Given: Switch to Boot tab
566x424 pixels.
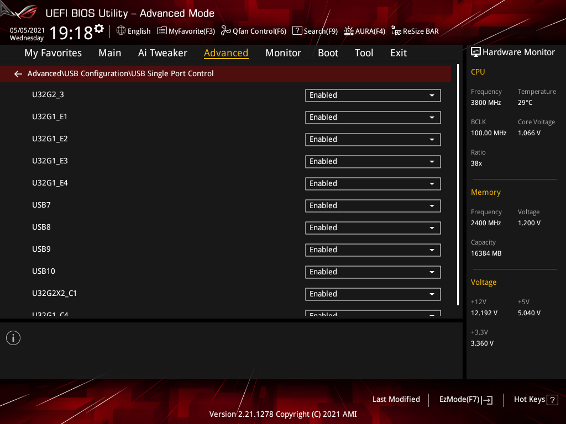Looking at the screenshot, I should coord(328,53).
